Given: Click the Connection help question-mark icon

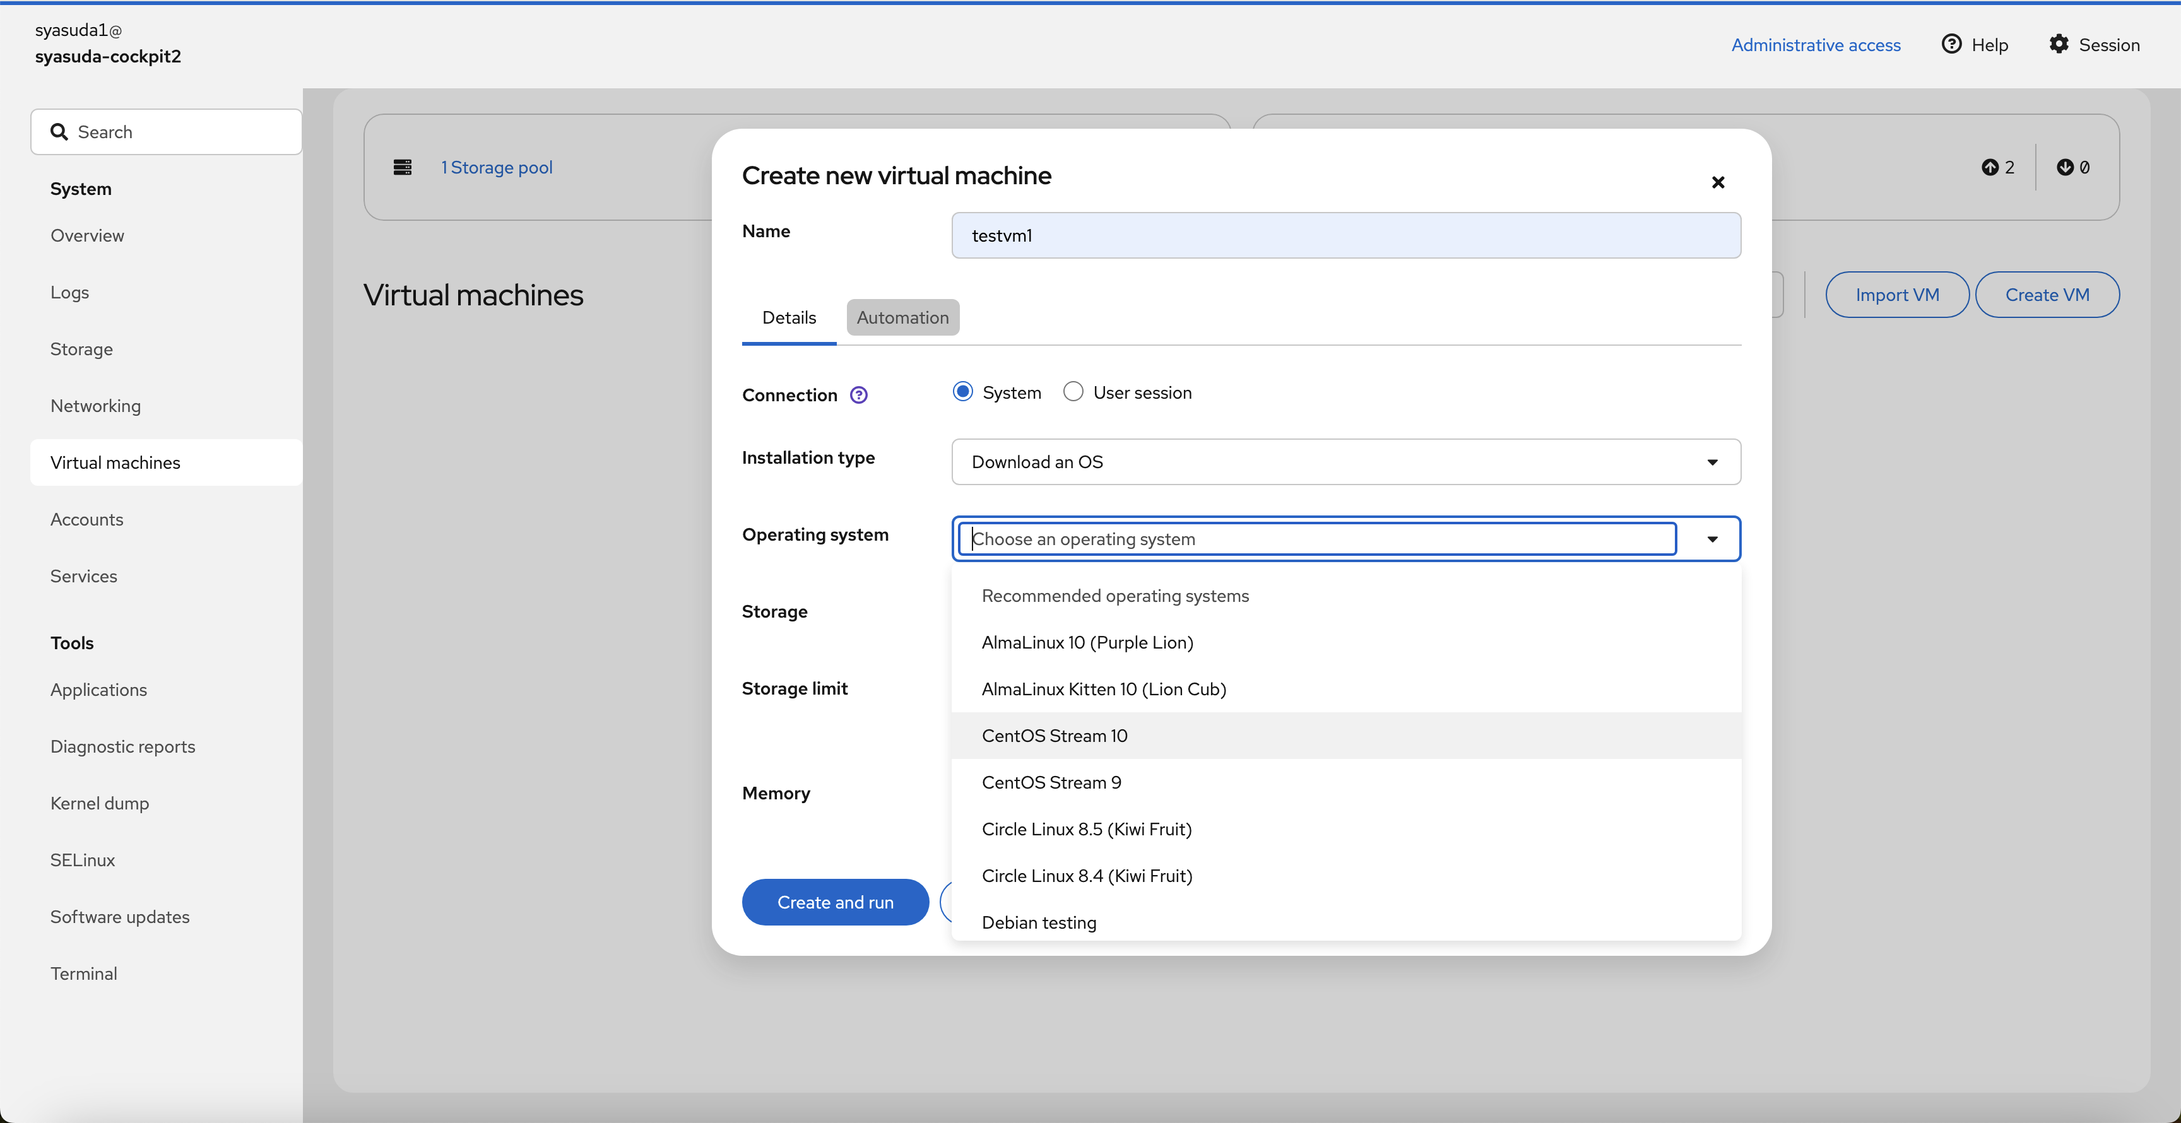Looking at the screenshot, I should (858, 395).
